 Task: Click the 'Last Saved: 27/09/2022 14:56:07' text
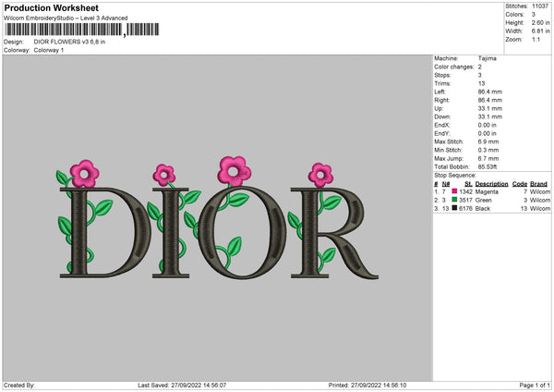182,386
